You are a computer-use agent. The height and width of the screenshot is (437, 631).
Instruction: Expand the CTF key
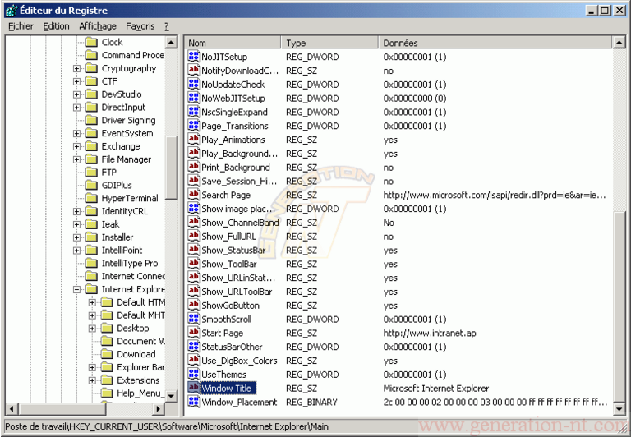pos(76,81)
